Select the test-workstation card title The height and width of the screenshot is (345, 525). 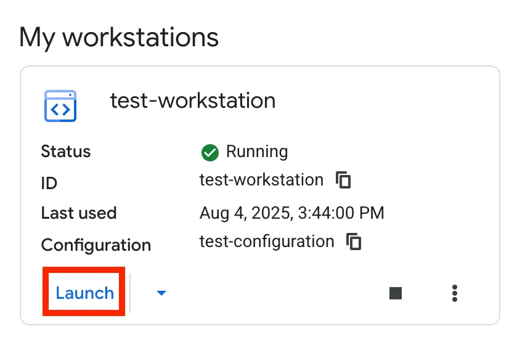tap(192, 100)
